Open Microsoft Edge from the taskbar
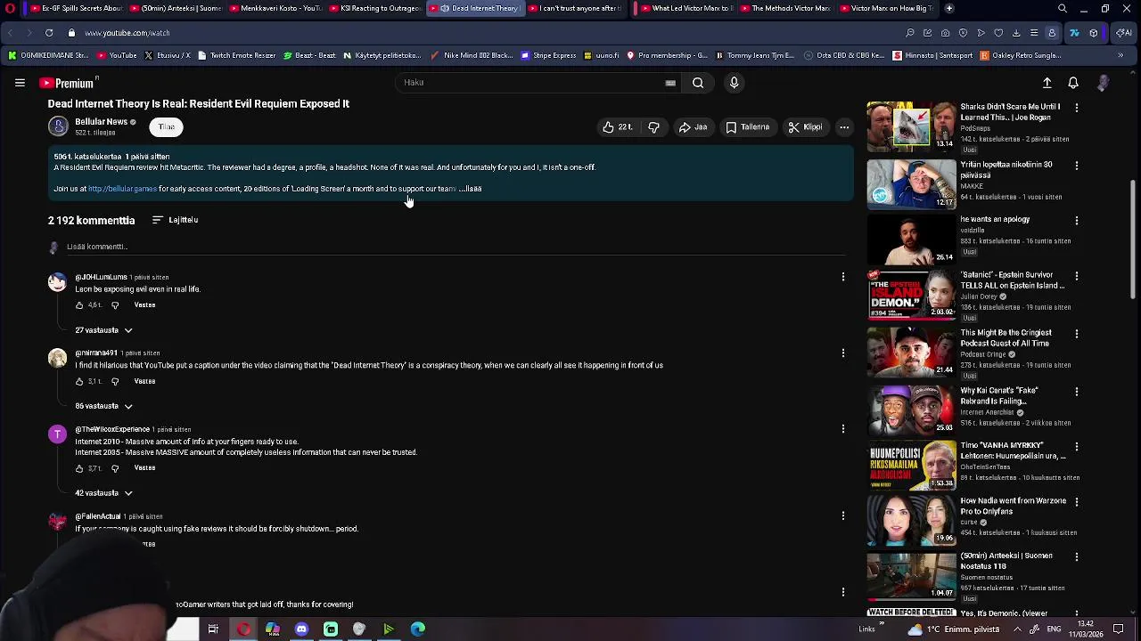Screen dimensions: 1141x641 [x=417, y=629]
